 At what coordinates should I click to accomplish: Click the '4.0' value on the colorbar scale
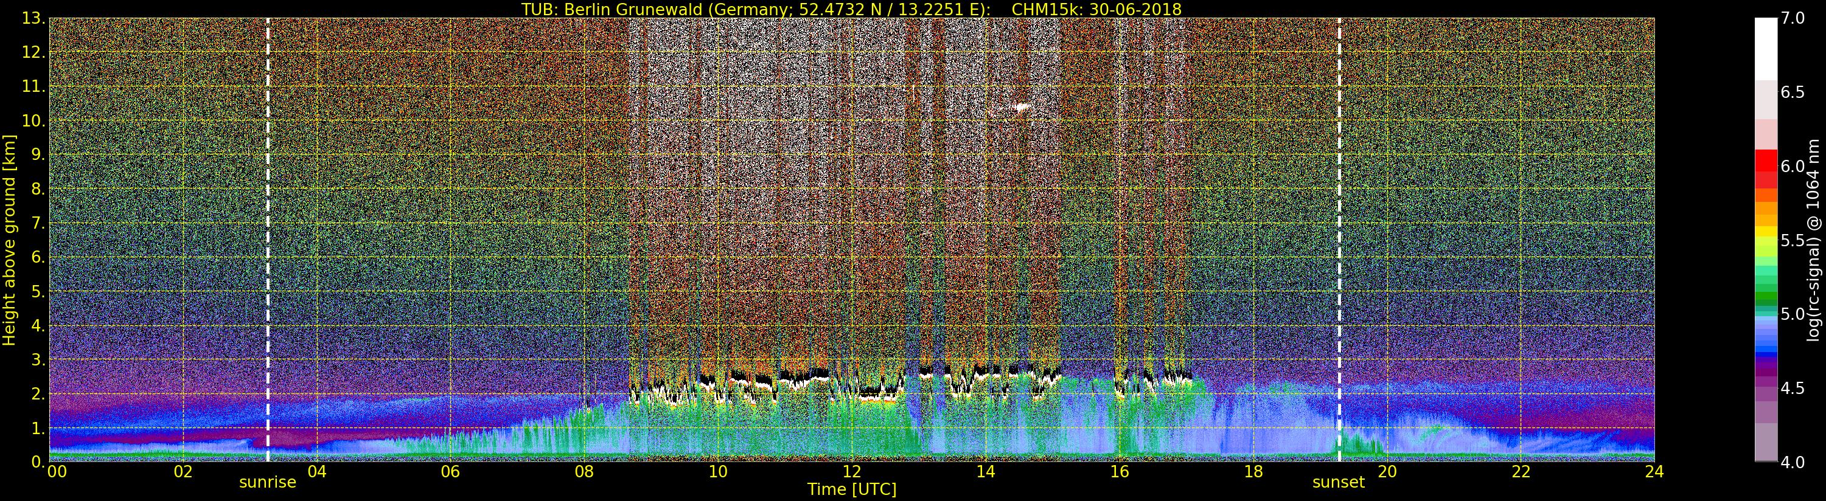point(1793,462)
